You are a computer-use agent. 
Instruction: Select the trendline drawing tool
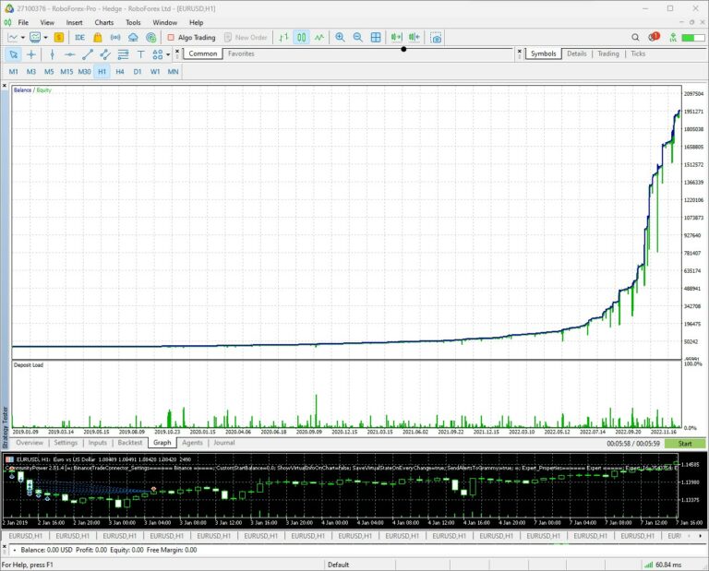click(88, 54)
